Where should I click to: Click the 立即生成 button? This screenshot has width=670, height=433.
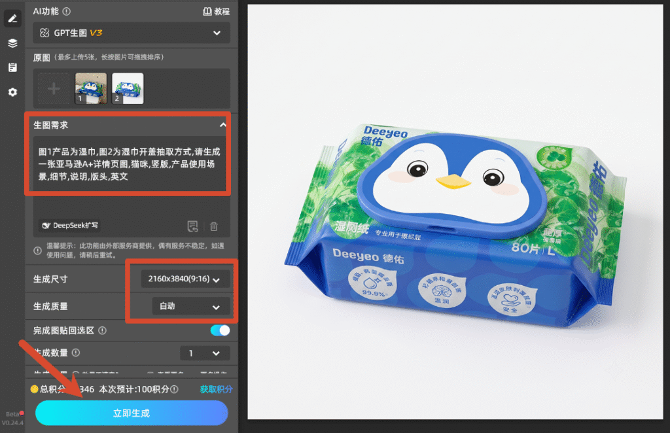[132, 413]
